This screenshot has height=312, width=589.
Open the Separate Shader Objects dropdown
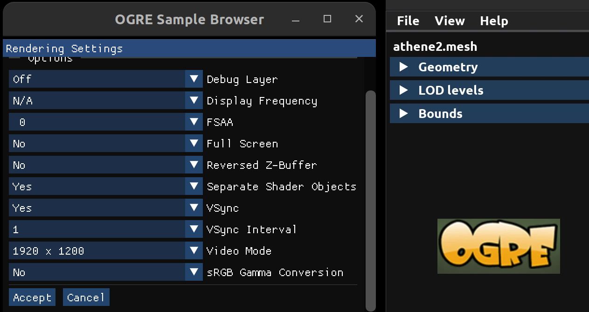(106, 187)
